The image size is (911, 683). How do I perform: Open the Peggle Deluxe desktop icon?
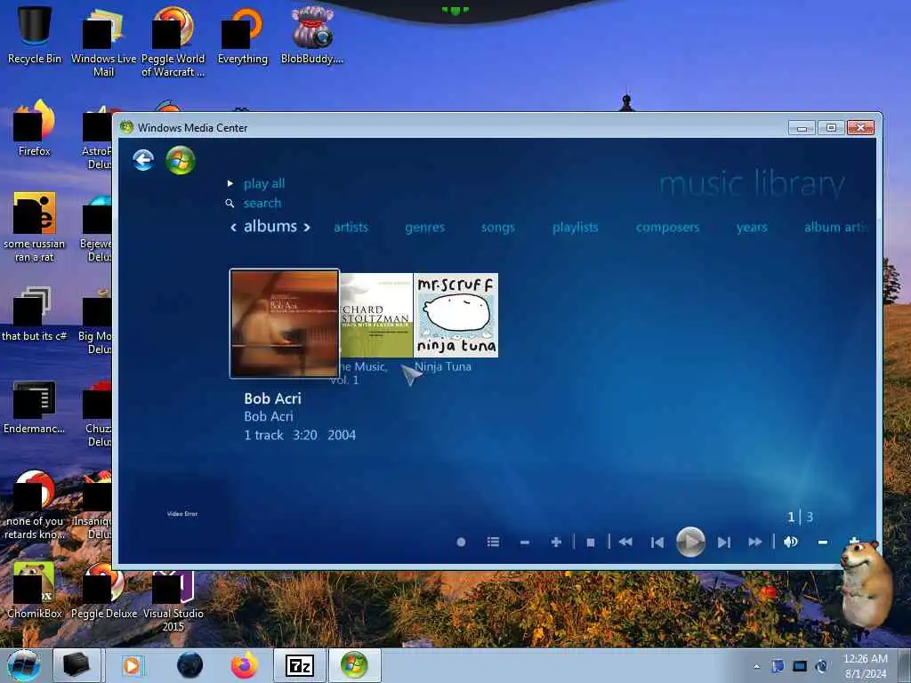coord(103,591)
